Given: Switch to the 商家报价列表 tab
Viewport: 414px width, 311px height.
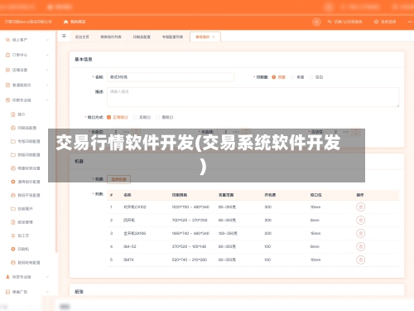Looking at the screenshot, I should [111, 36].
